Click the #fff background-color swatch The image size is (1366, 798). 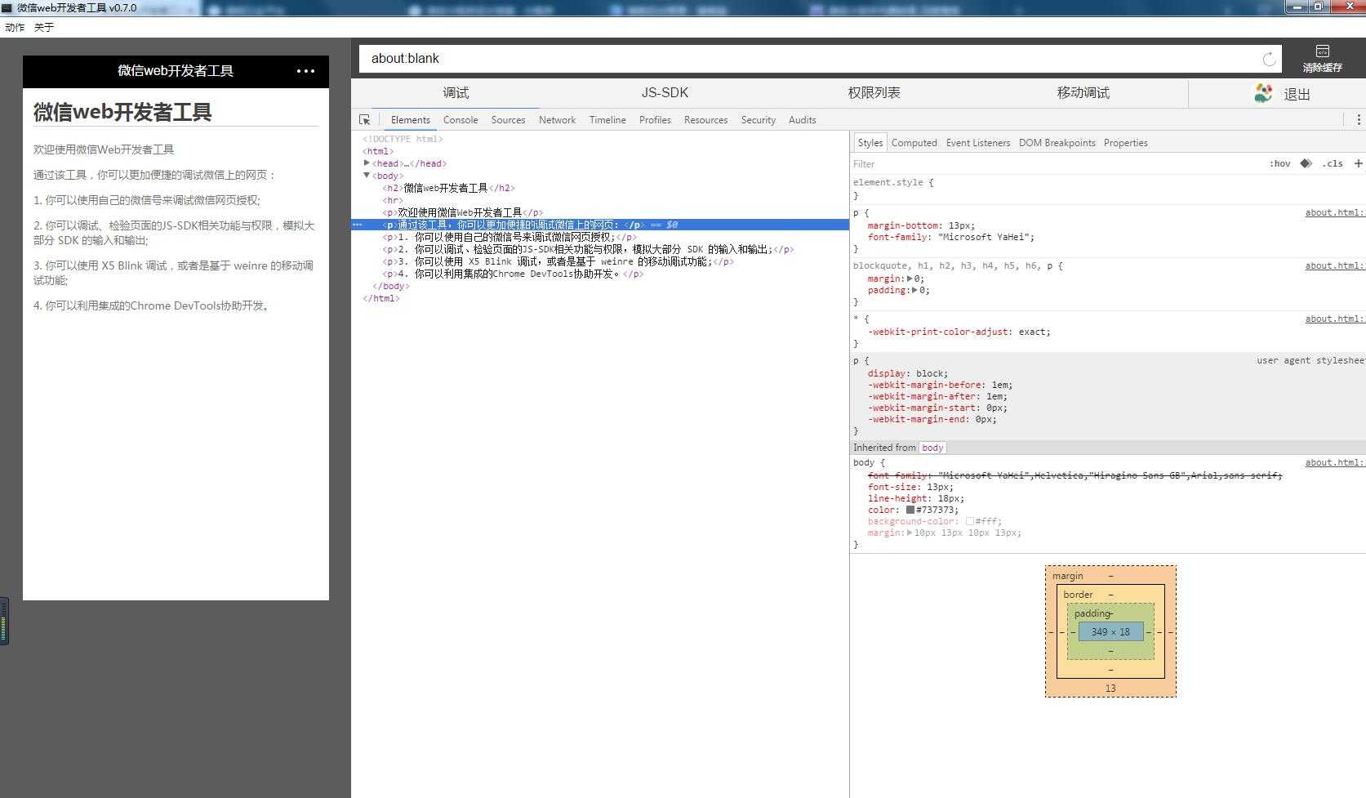[x=969, y=521]
